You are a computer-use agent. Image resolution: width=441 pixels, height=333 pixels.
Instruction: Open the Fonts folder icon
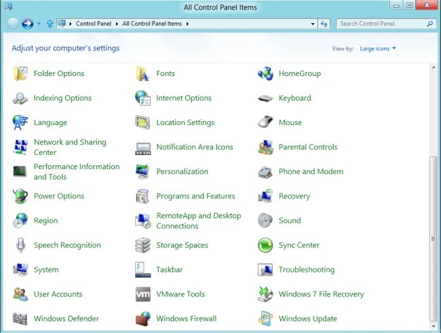pos(142,73)
